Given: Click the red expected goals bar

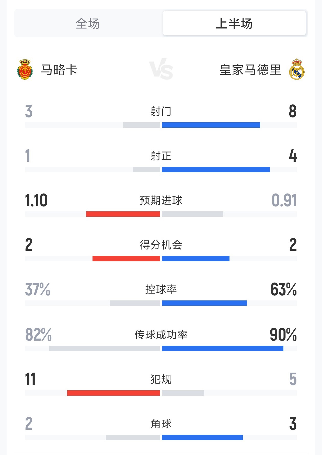Looking at the screenshot, I should (x=123, y=214).
